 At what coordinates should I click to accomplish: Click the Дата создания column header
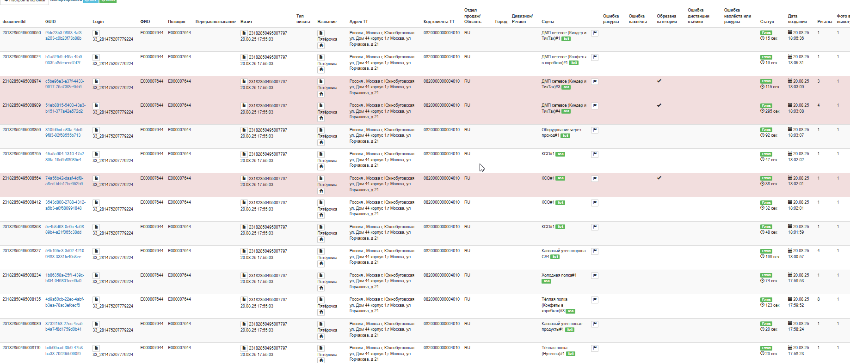point(797,19)
